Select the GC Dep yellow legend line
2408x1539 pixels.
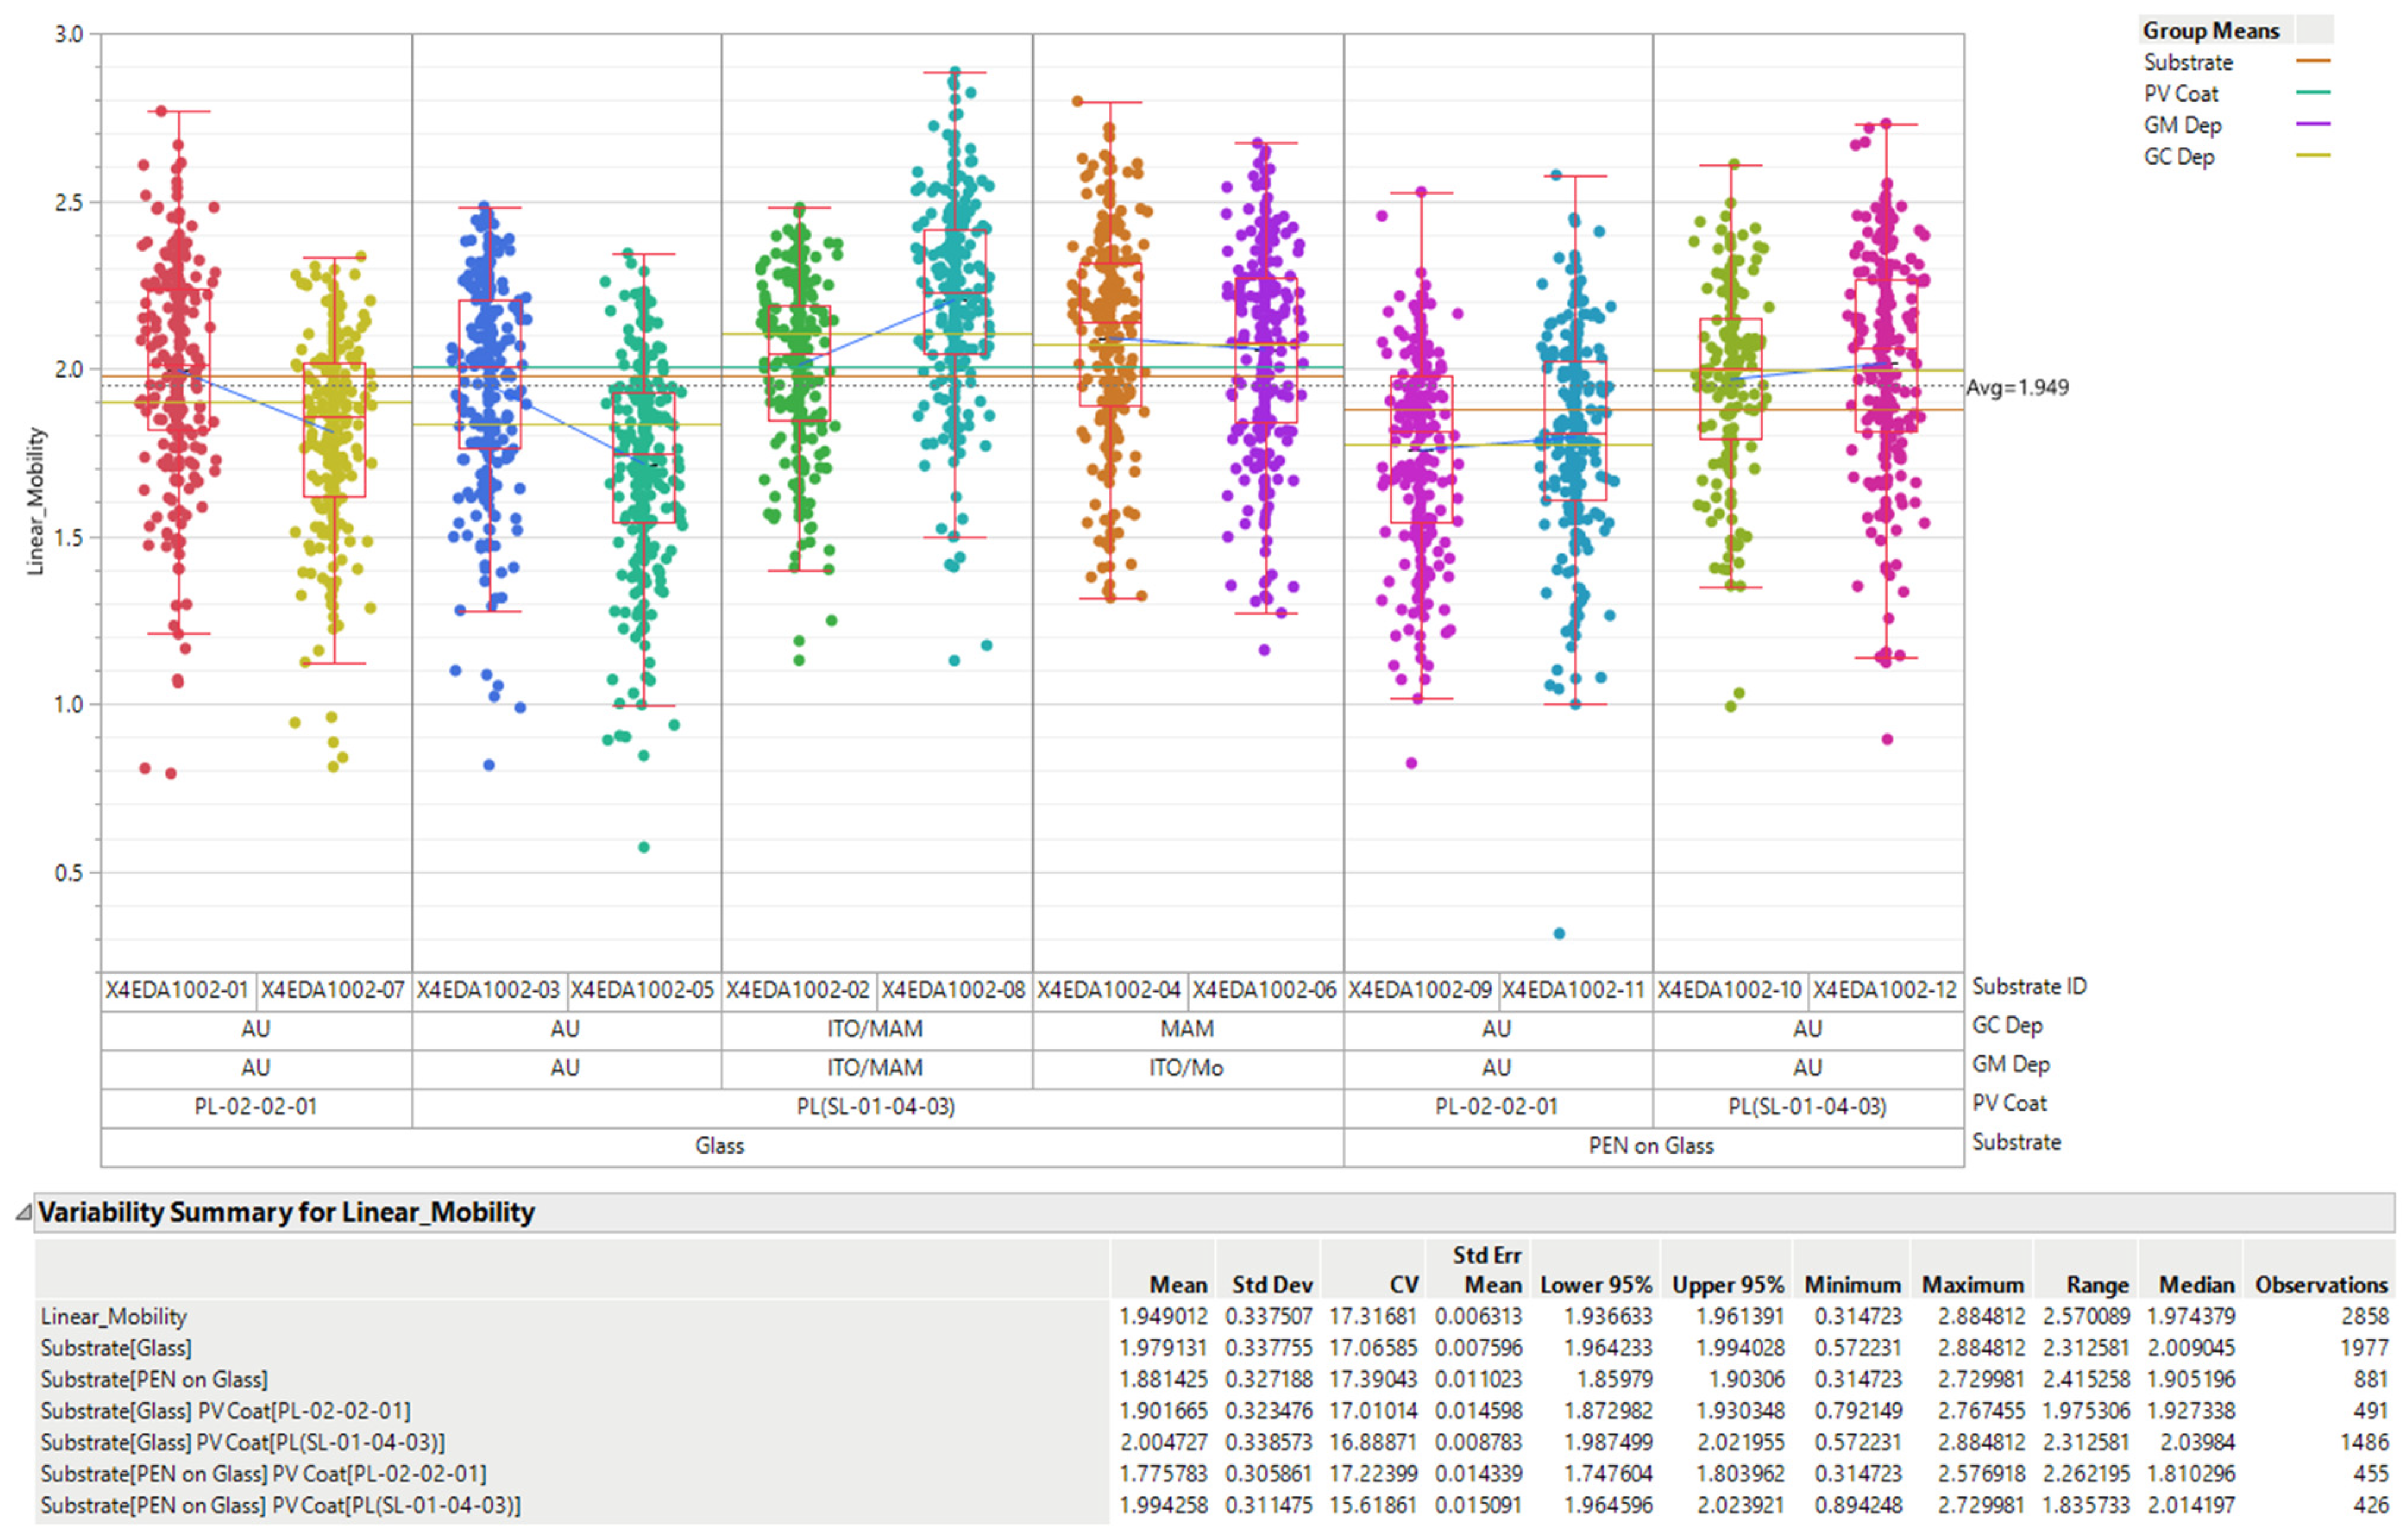2312,156
